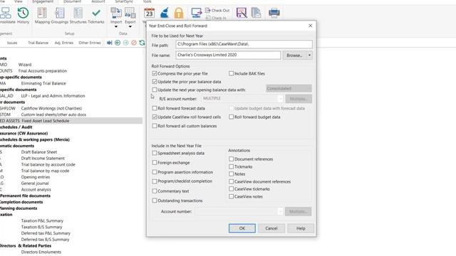456x256 pixels.
Task: Click the purple save-with-pen icon
Action: 242,13
